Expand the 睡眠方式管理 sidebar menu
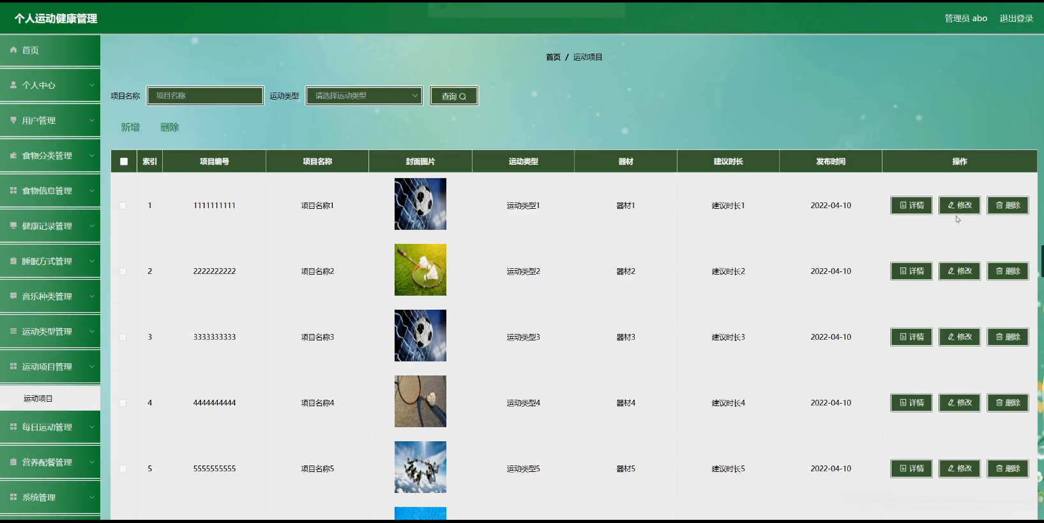This screenshot has height=523, width=1044. click(x=50, y=261)
